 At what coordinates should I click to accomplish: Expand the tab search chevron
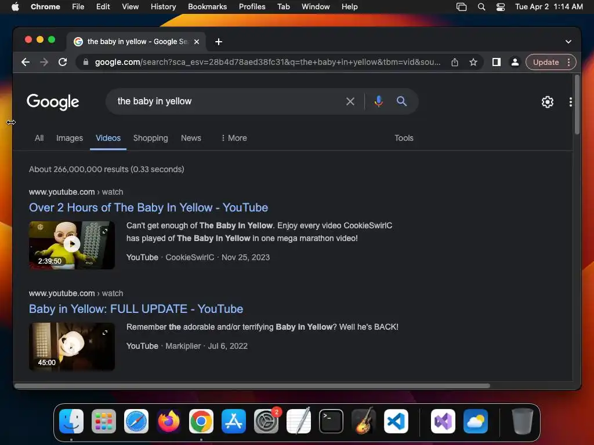(568, 42)
